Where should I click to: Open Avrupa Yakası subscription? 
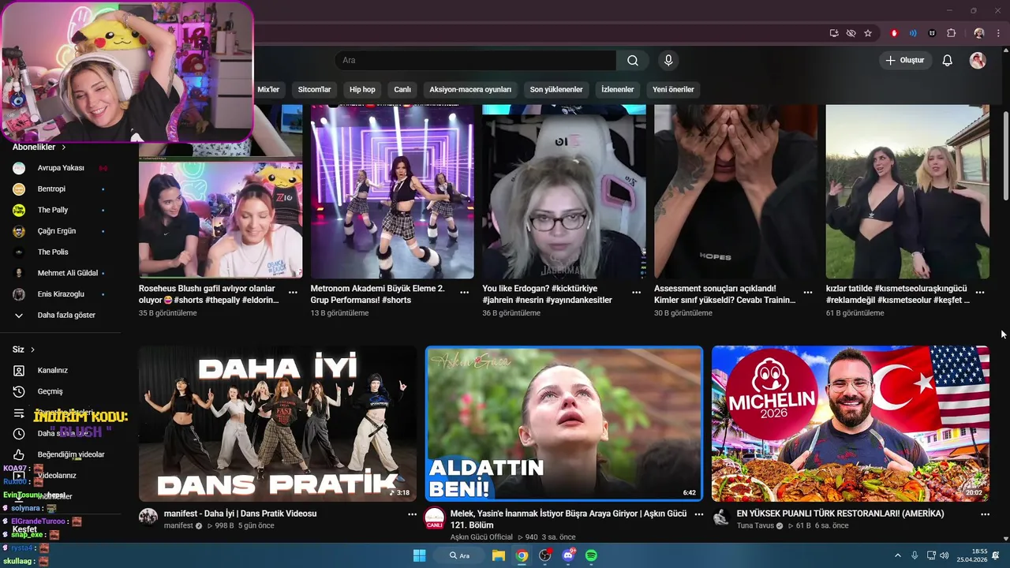(61, 168)
